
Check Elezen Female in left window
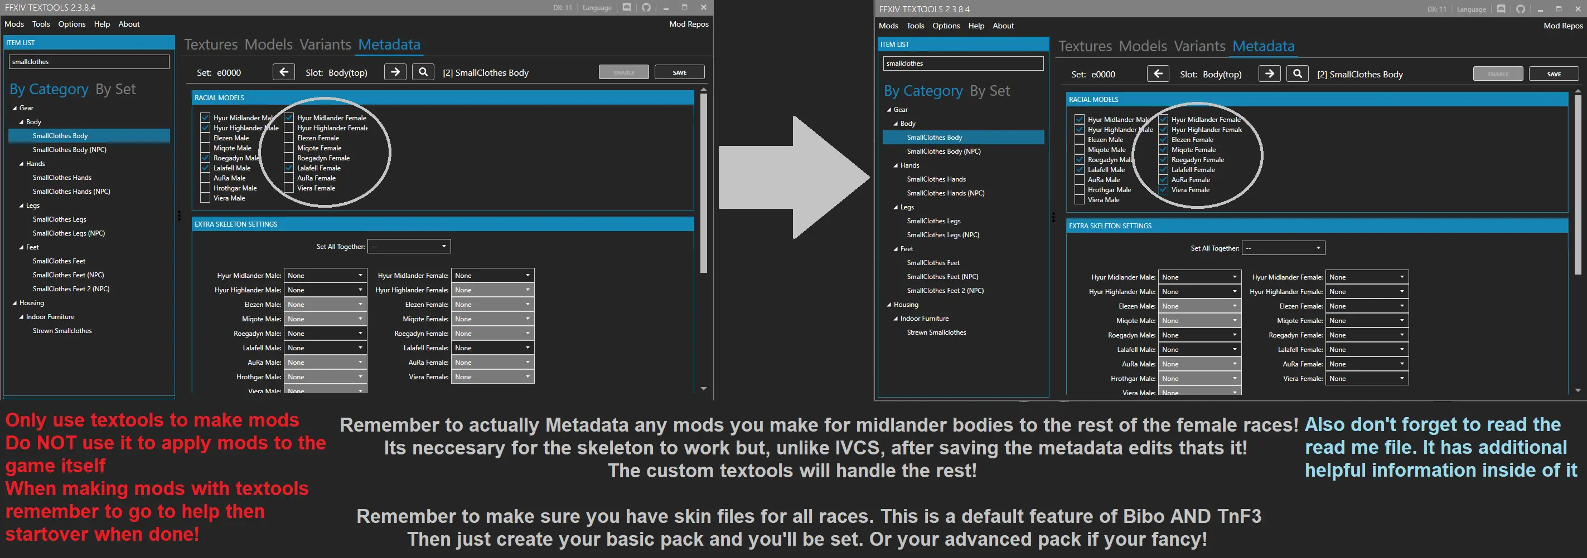[x=288, y=138]
